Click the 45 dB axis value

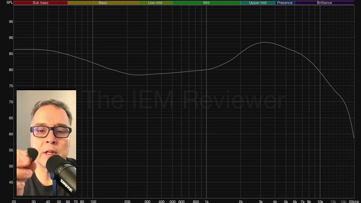(11, 182)
